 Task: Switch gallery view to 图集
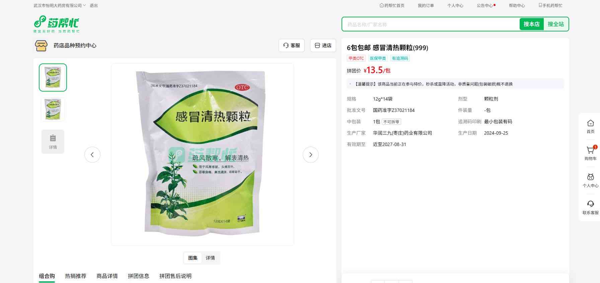[193, 258]
